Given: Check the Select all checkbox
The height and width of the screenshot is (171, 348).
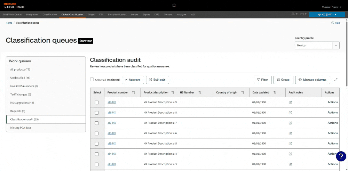Looking at the screenshot, I should pos(92,80).
